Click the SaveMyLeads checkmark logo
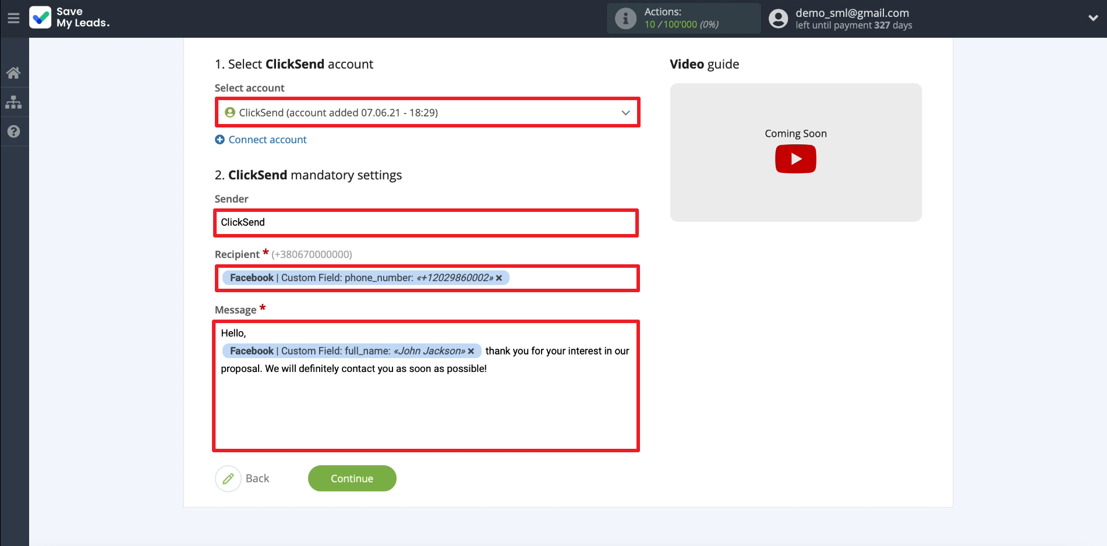Image resolution: width=1107 pixels, height=546 pixels. pyautogui.click(x=40, y=17)
